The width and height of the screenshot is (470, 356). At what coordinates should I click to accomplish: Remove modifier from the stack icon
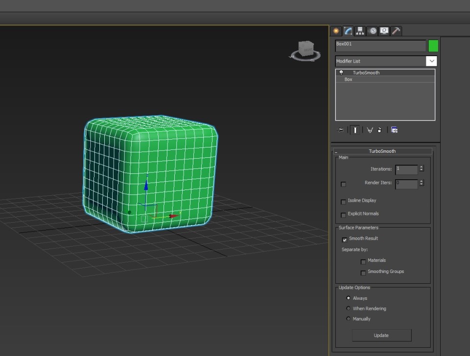(379, 130)
